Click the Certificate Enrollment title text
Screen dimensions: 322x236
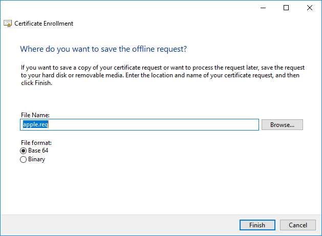pos(44,24)
